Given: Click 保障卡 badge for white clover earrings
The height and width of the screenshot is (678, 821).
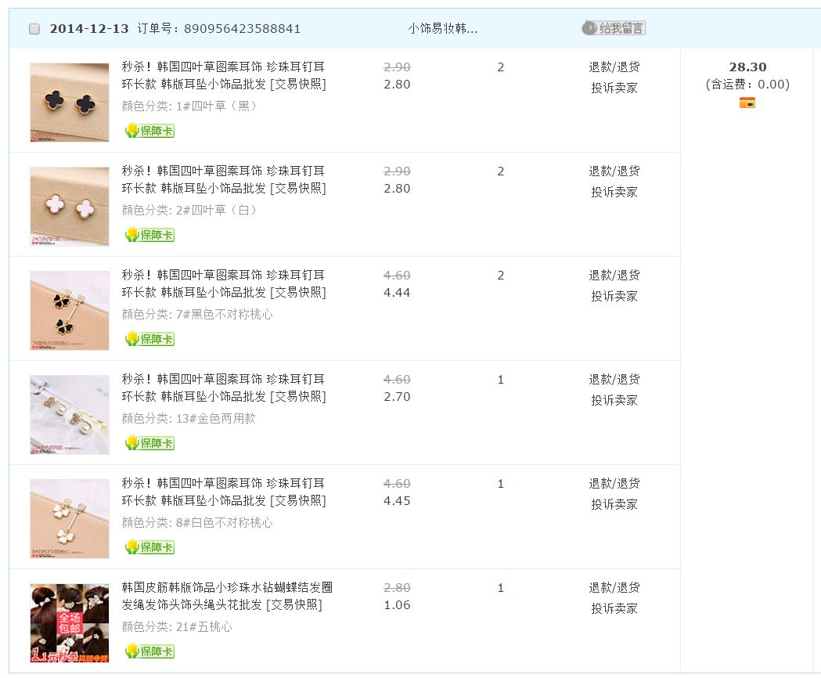Looking at the screenshot, I should click(149, 235).
